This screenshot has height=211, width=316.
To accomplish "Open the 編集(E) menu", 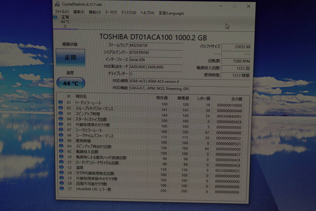I will [x=79, y=12].
